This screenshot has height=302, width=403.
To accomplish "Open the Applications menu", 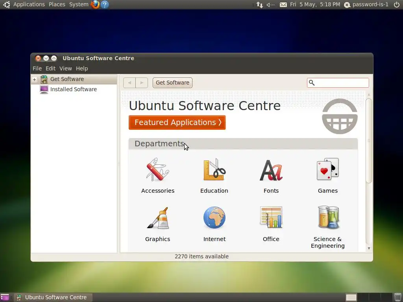I will pos(29,4).
